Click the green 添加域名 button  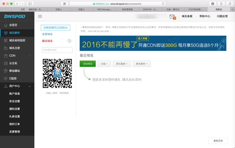88,64
